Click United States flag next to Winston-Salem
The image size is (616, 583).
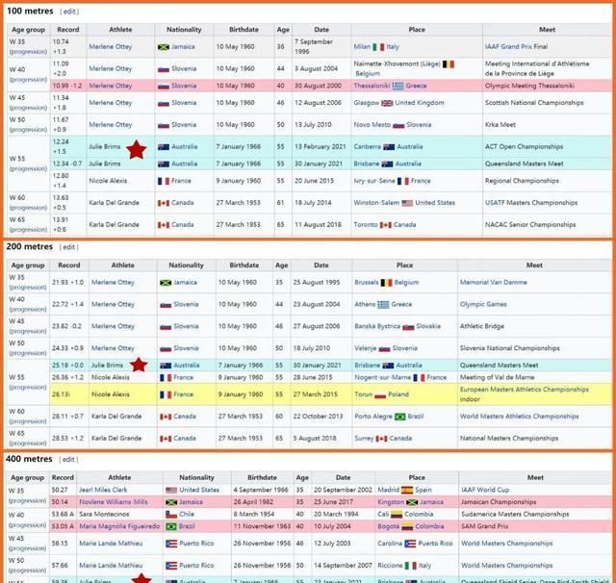(407, 203)
